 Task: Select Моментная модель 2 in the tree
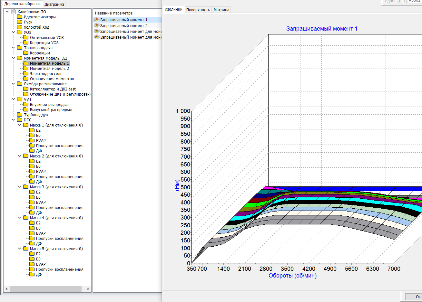coord(49,68)
